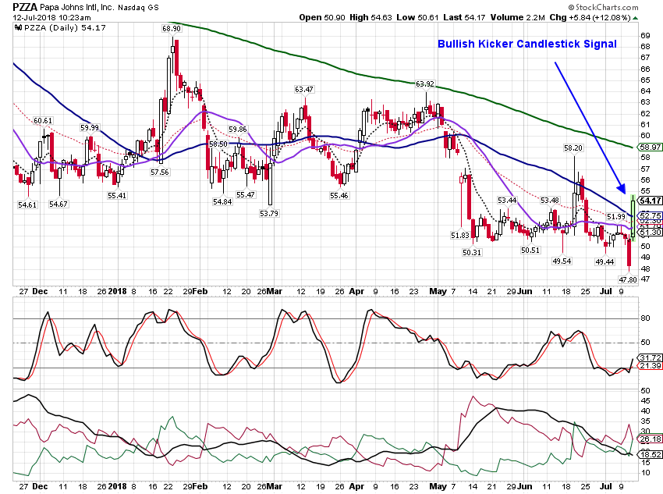
Task: Select the Open 50.90 value
Action: point(322,17)
